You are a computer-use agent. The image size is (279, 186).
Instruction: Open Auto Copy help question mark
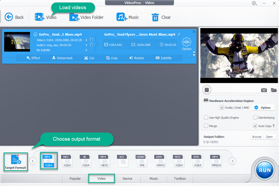pyautogui.click(x=274, y=126)
